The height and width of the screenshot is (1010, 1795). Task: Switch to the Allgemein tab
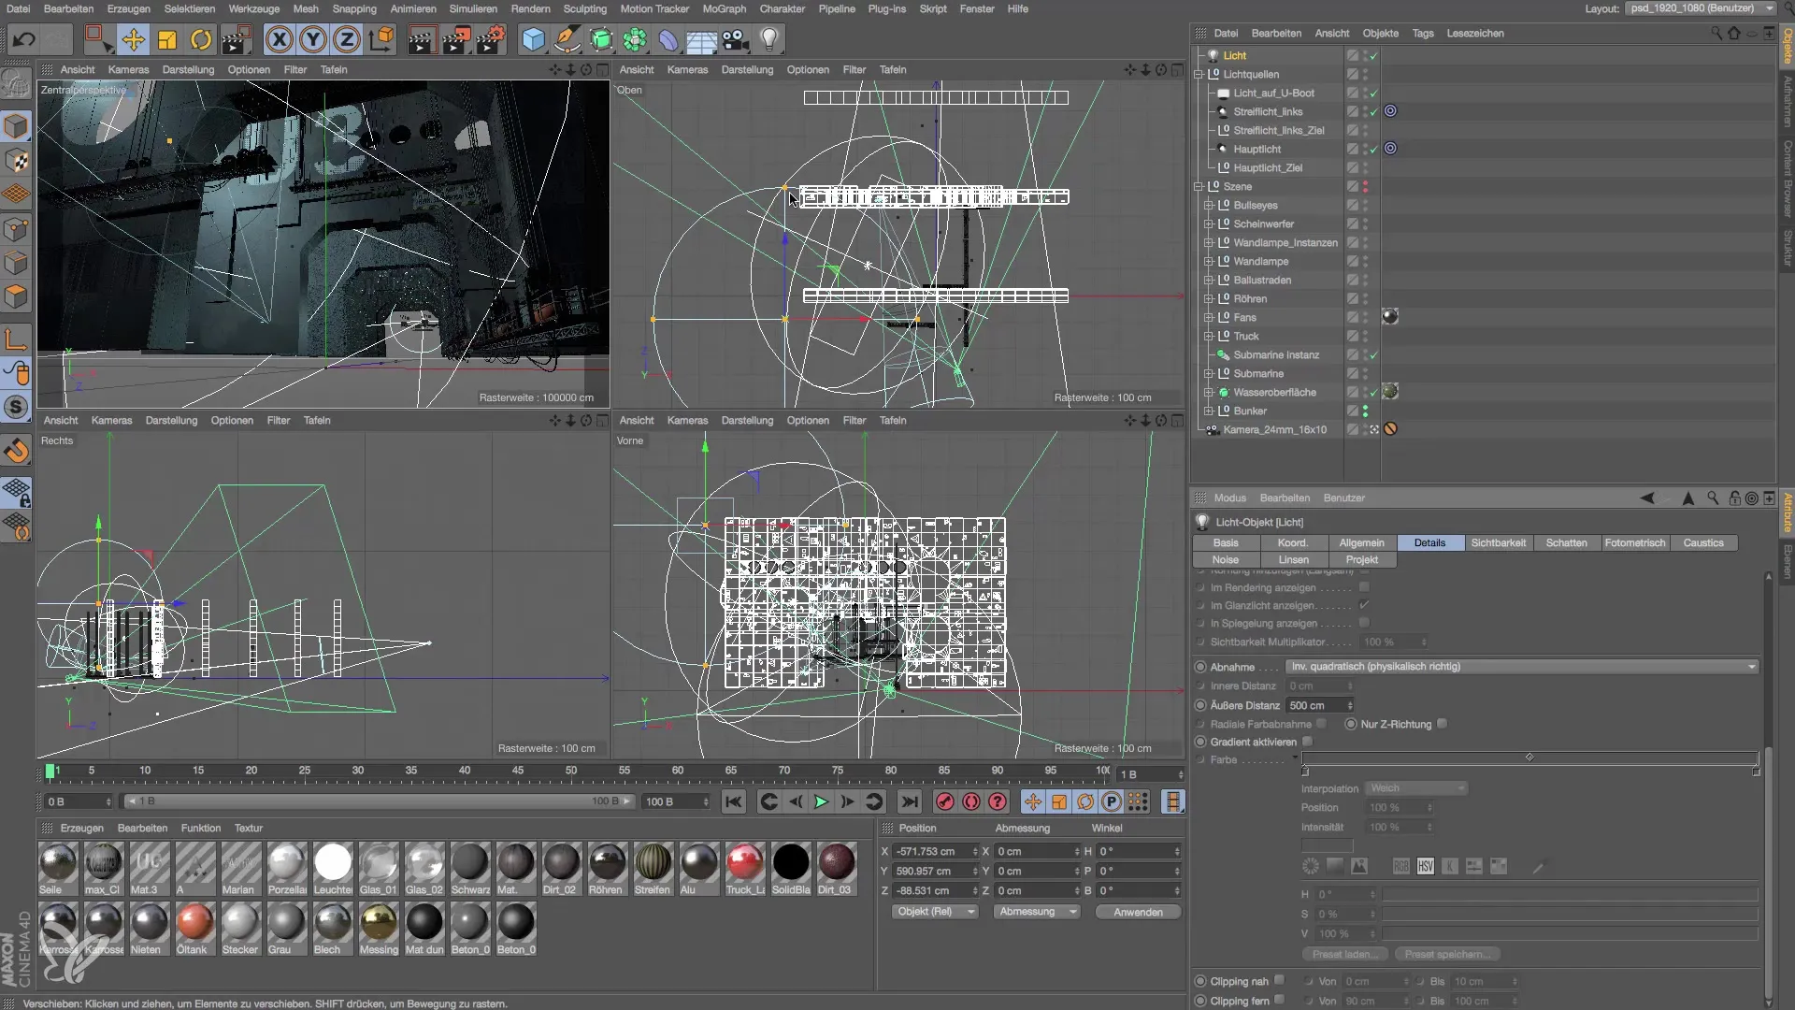pyautogui.click(x=1361, y=542)
